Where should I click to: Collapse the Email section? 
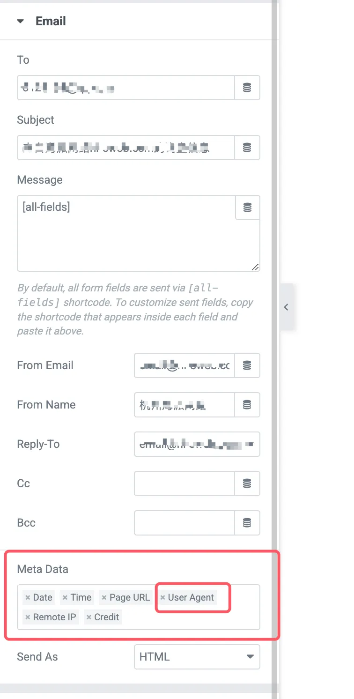pyautogui.click(x=20, y=22)
